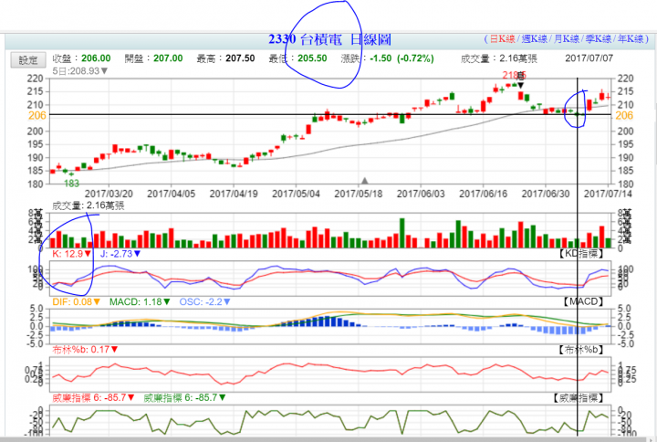Switch to 季K線 quarterly chart

(x=599, y=39)
